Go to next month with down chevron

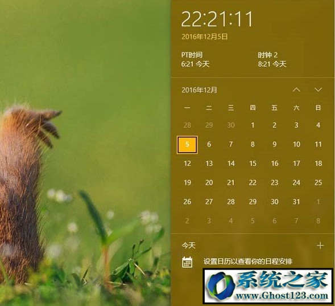318,89
